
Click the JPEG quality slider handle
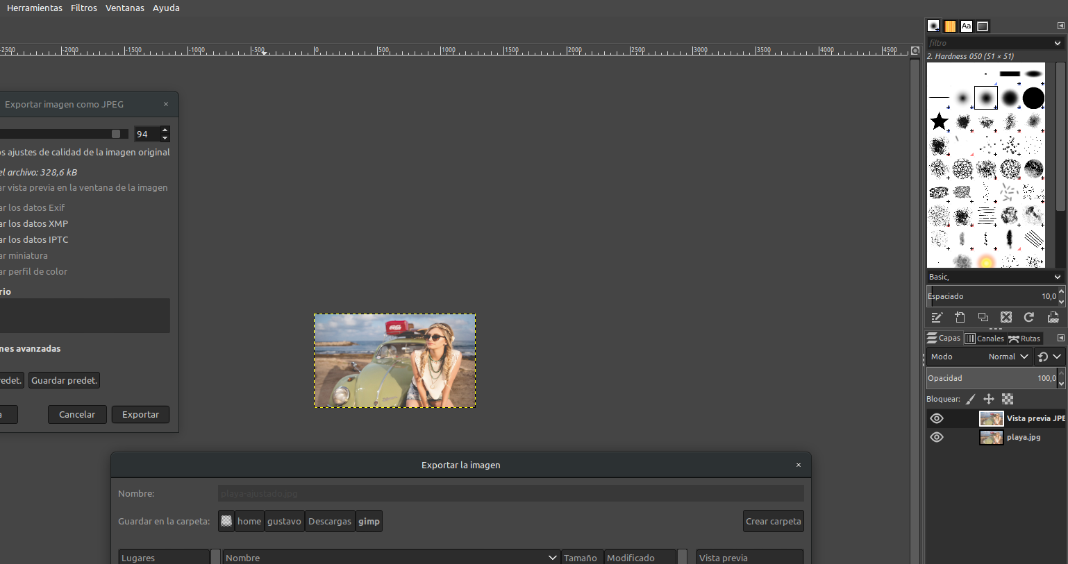point(116,134)
